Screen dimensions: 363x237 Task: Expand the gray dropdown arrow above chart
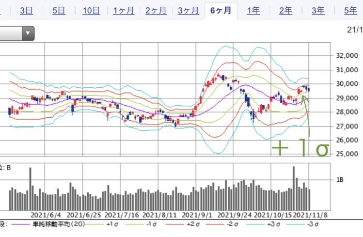(x=29, y=34)
